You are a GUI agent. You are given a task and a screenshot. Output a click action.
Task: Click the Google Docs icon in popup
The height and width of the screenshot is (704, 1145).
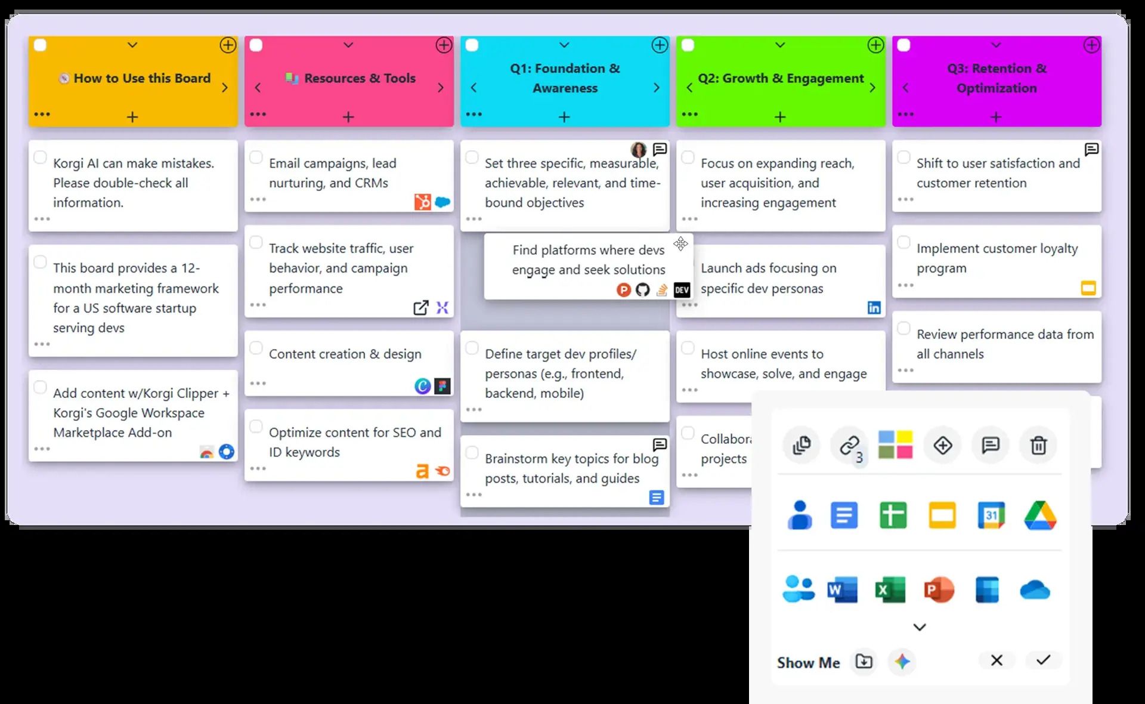tap(844, 515)
